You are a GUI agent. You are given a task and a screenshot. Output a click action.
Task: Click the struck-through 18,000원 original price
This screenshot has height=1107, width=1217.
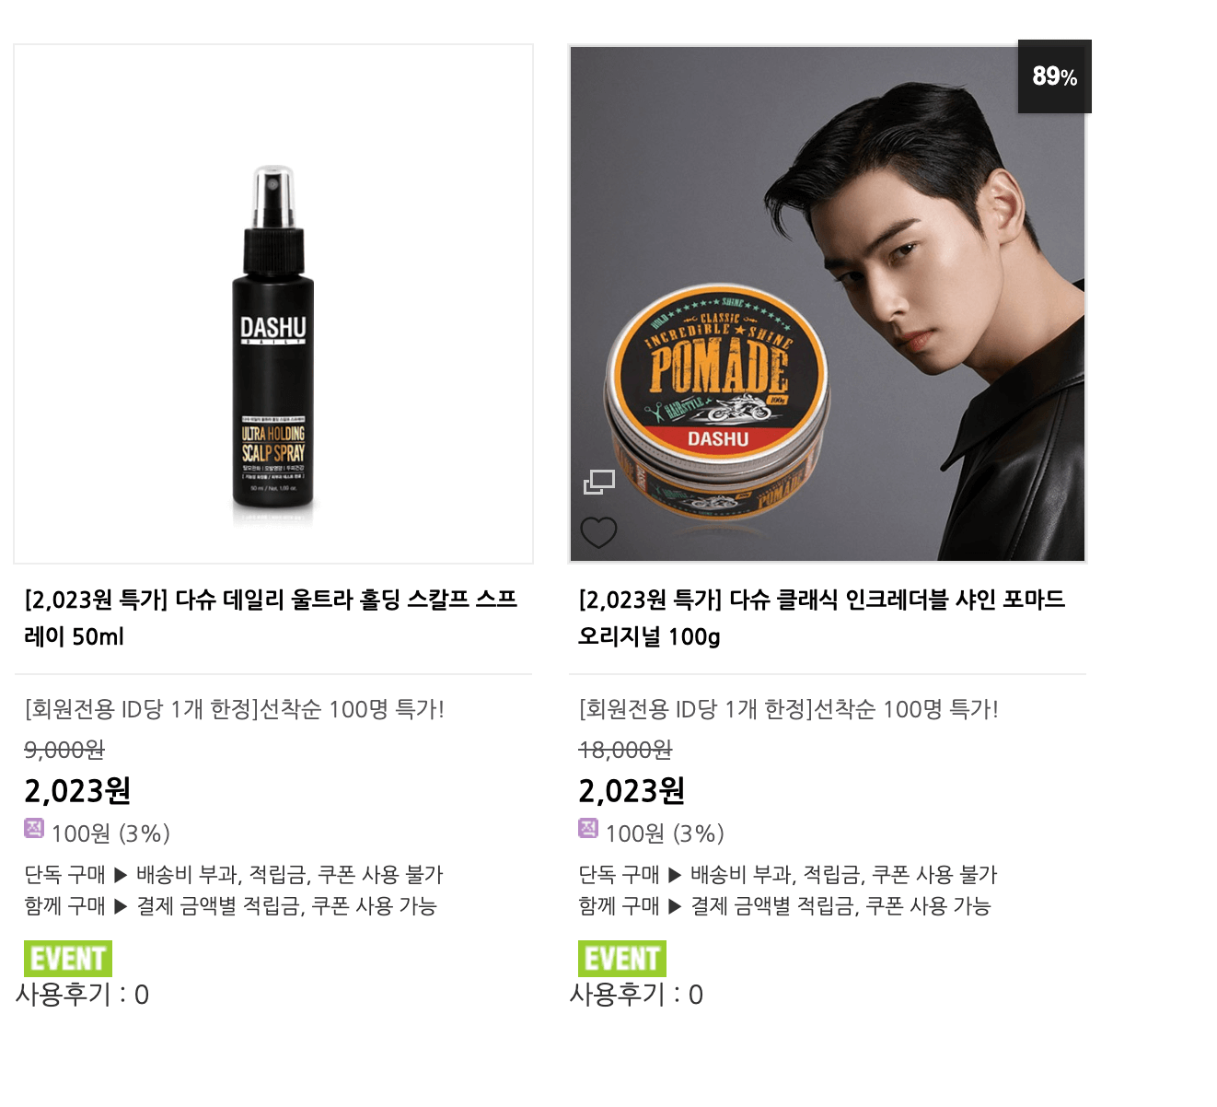(625, 750)
